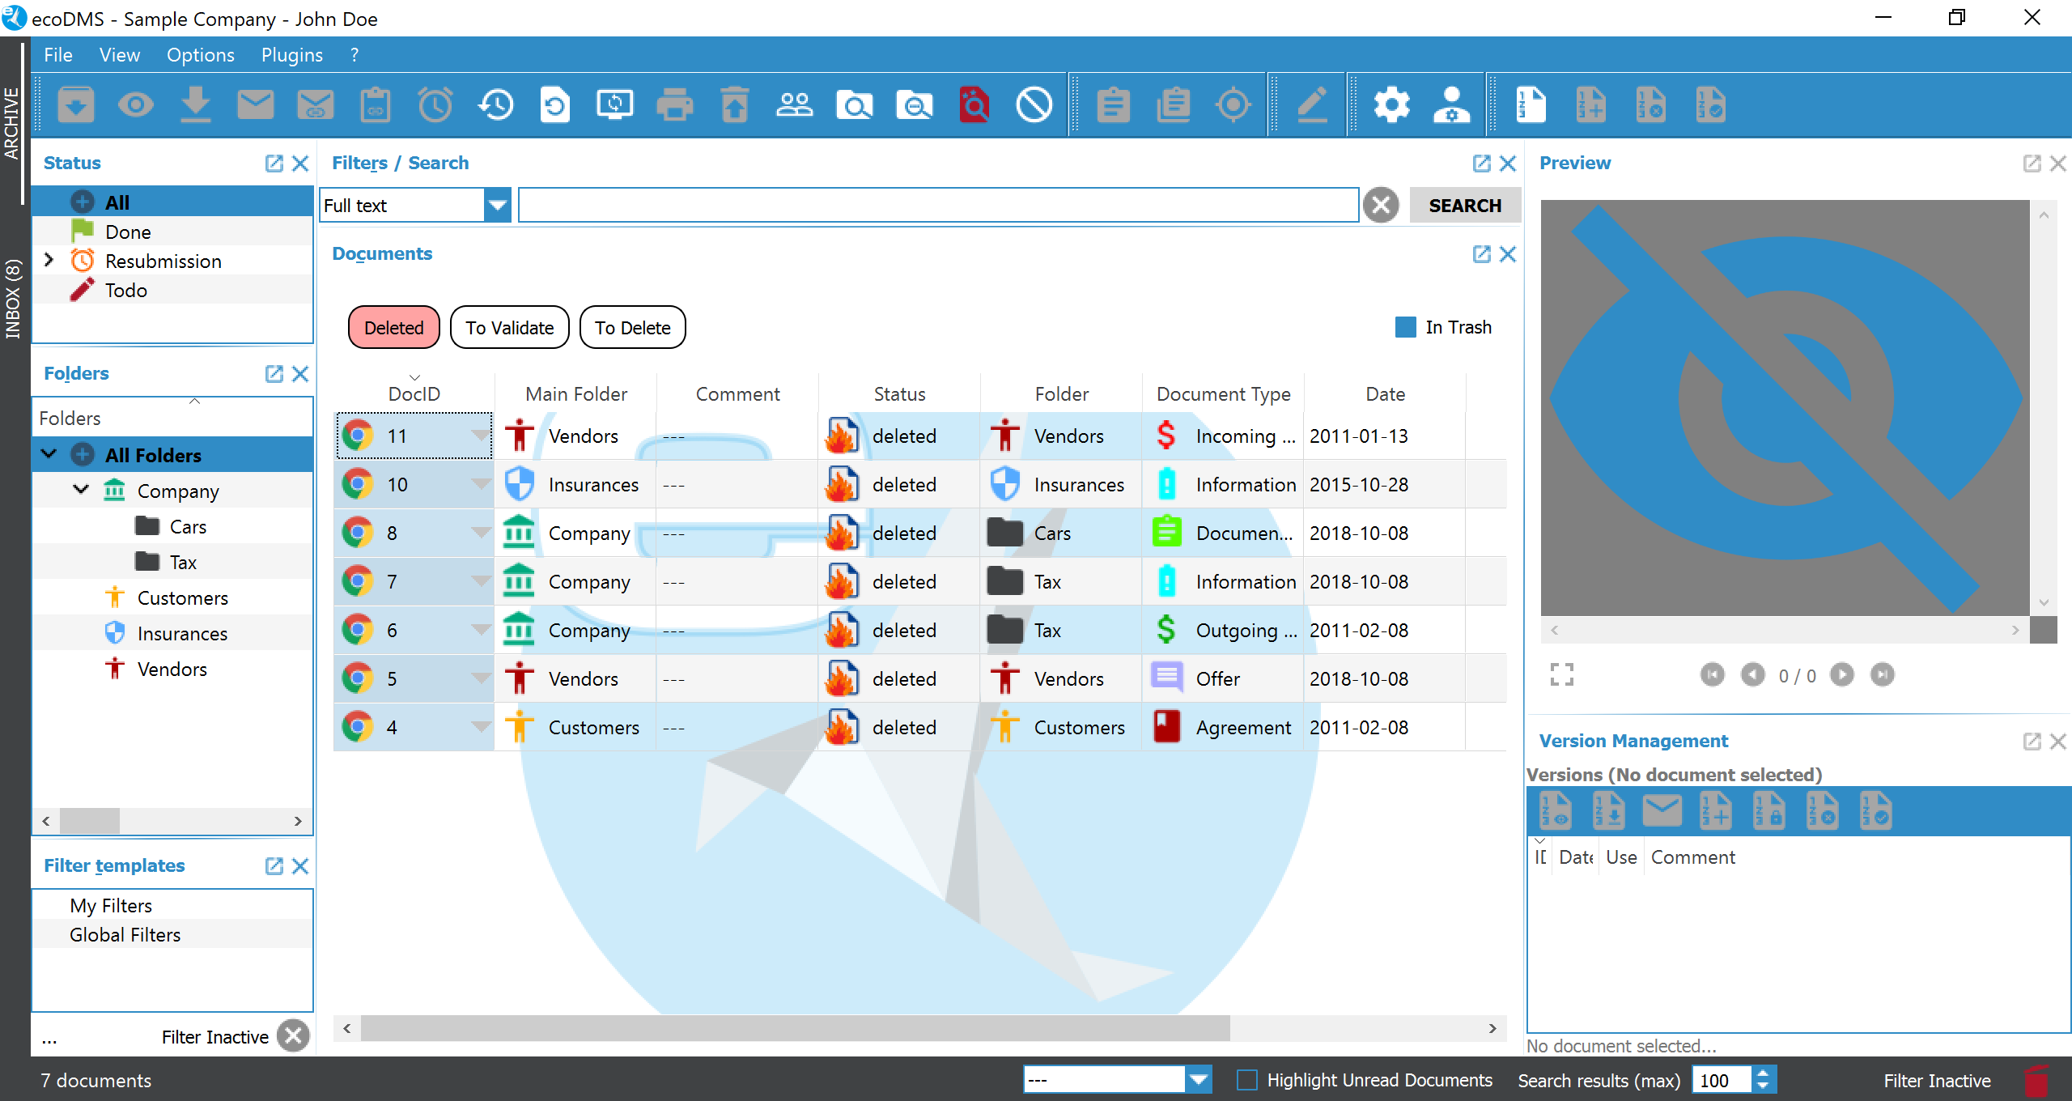Expand the Resubmission status item
The width and height of the screenshot is (2072, 1101).
pyautogui.click(x=49, y=261)
